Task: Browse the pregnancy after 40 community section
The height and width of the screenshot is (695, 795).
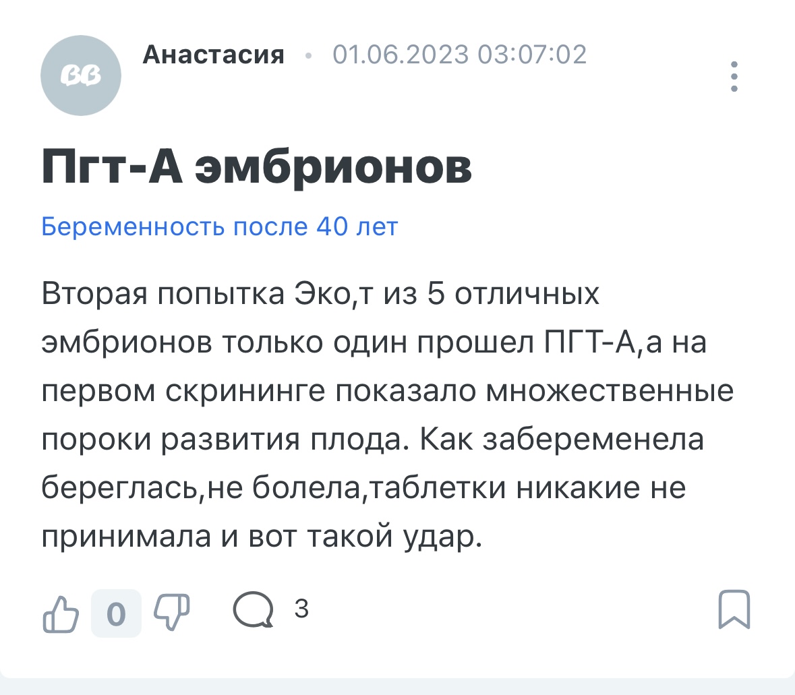Action: [219, 227]
